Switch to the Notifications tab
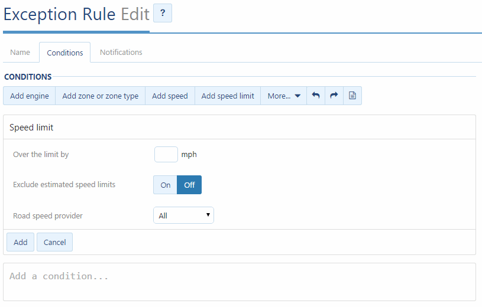Viewport: 482px width, 307px height. click(x=121, y=52)
